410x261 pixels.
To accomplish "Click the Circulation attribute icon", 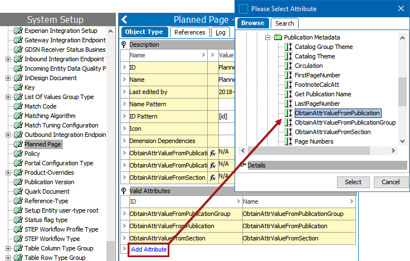I will click(x=289, y=66).
